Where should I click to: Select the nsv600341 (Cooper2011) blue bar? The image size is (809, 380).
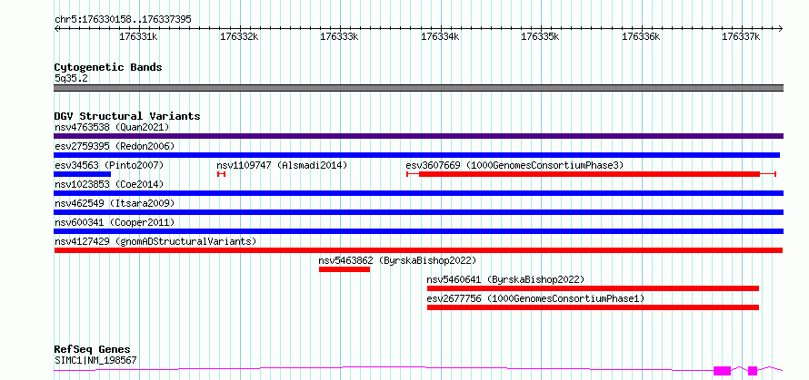(x=418, y=231)
